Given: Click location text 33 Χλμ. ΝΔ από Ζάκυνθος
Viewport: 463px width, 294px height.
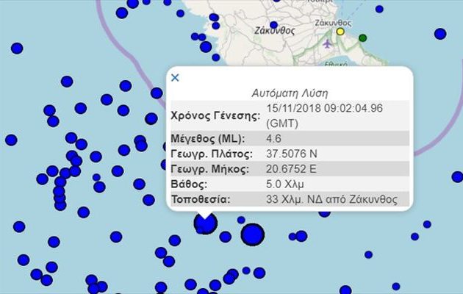Looking at the screenshot, I should pos(331,200).
